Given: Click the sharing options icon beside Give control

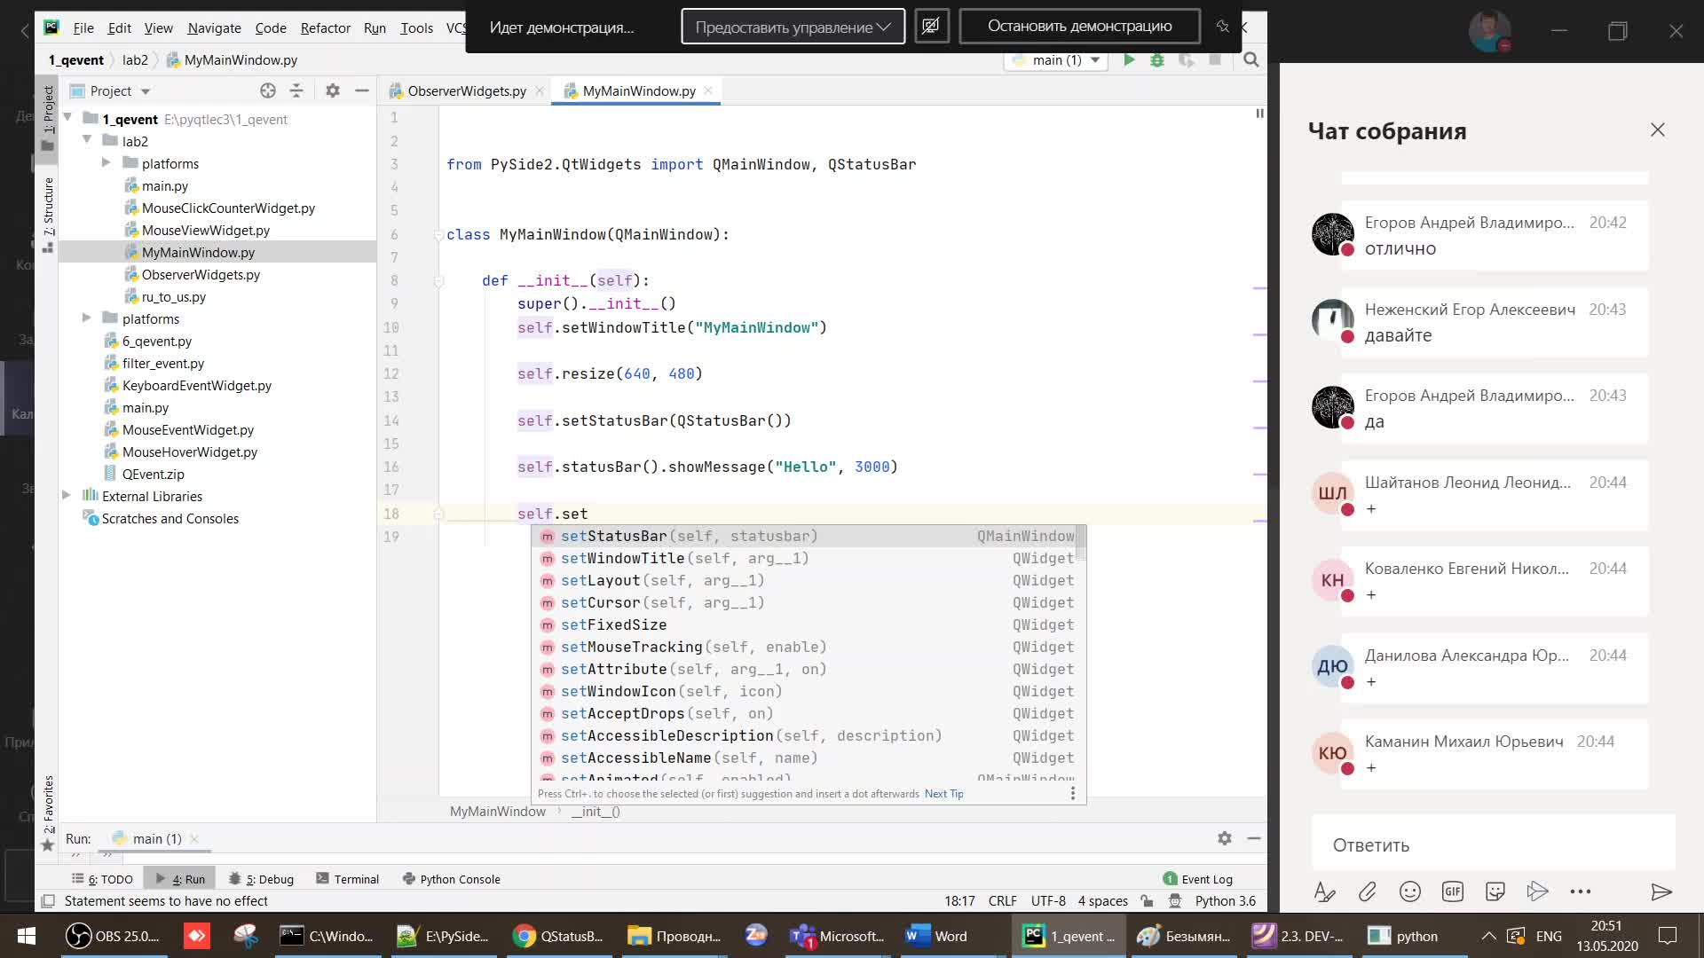Looking at the screenshot, I should pyautogui.click(x=931, y=27).
